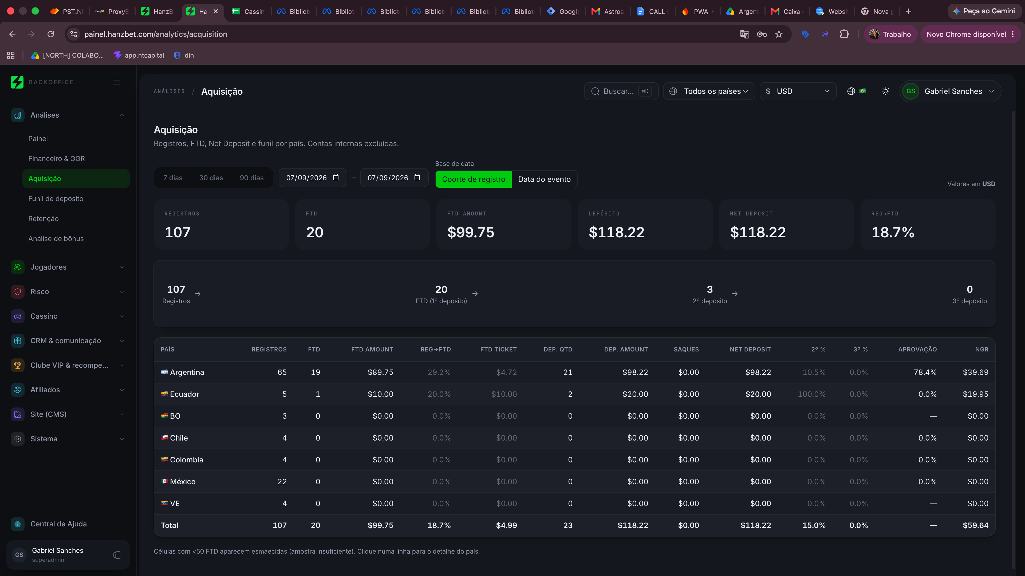Click the Cassino gamepad icon
This screenshot has width=1025, height=576.
pyautogui.click(x=18, y=316)
